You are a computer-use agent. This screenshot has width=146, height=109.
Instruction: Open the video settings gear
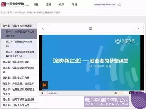[x=137, y=93]
